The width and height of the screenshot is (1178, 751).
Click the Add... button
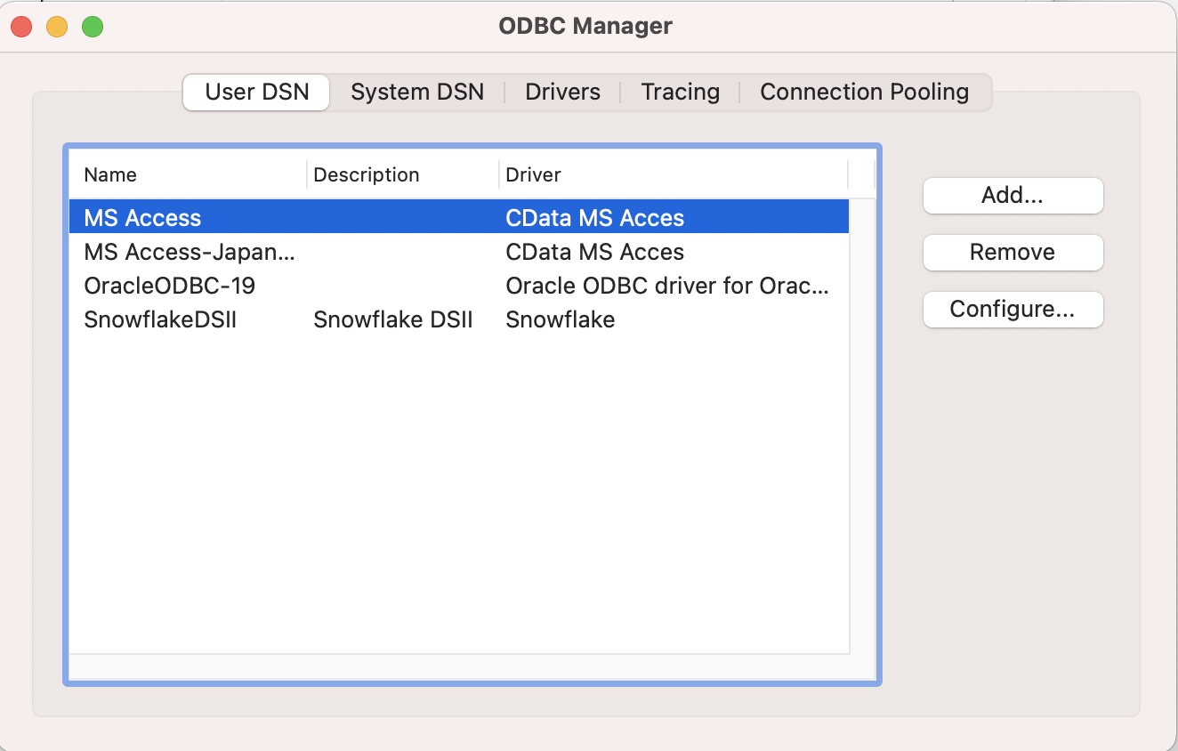(1013, 196)
